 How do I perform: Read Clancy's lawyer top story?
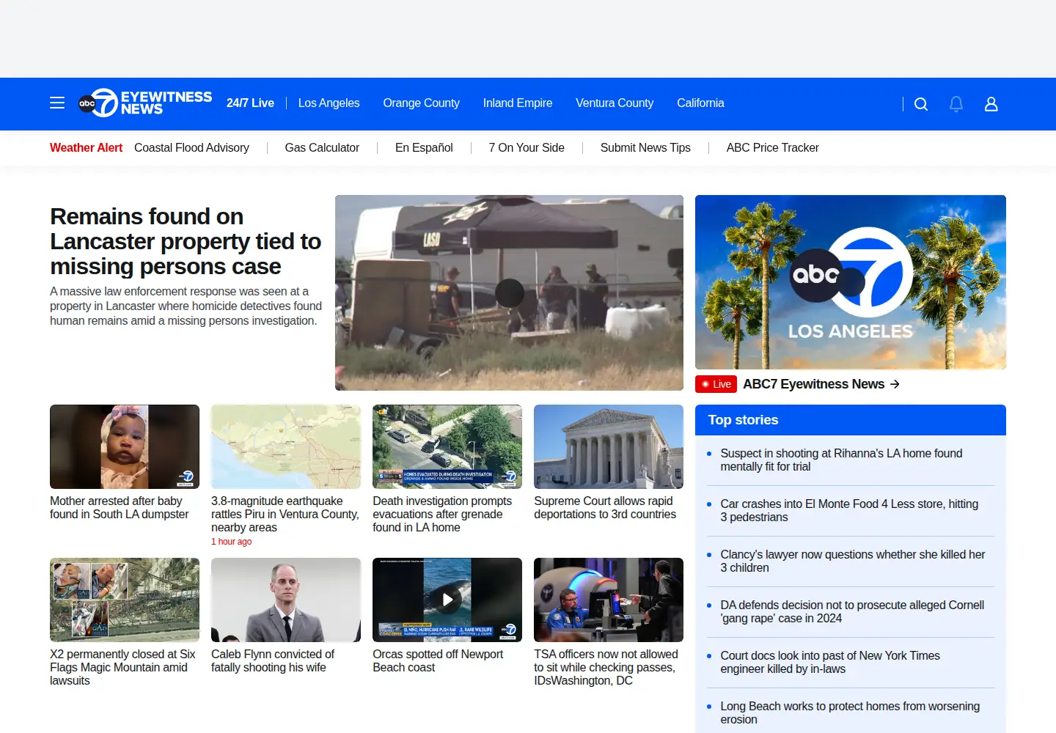coord(852,561)
